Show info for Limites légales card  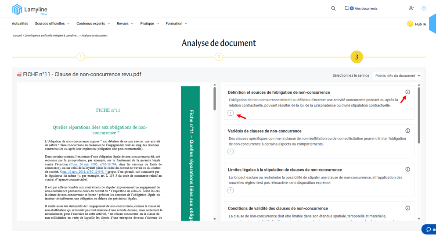point(407,169)
